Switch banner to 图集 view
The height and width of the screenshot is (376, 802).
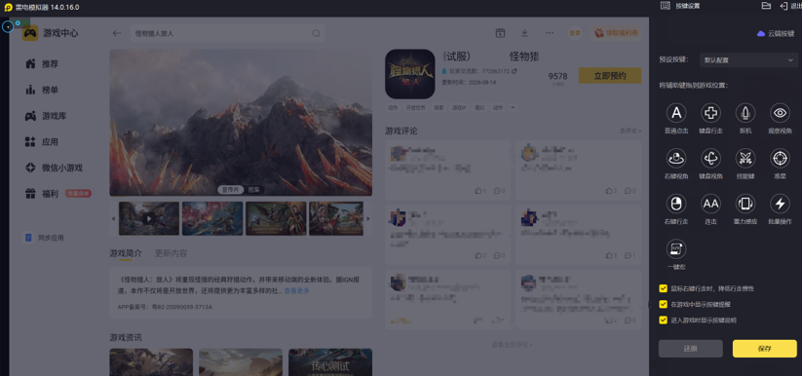tap(253, 190)
